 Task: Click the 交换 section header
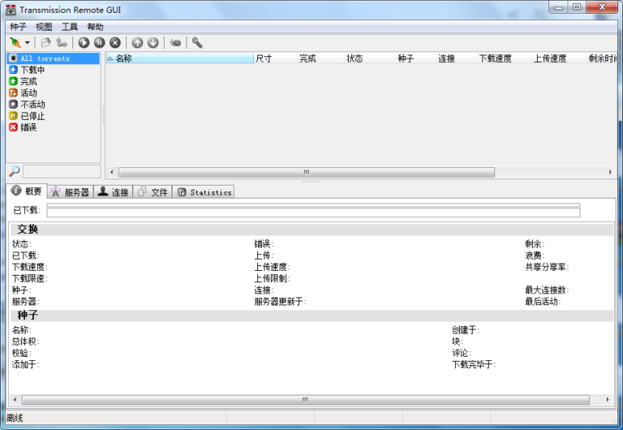point(311,230)
